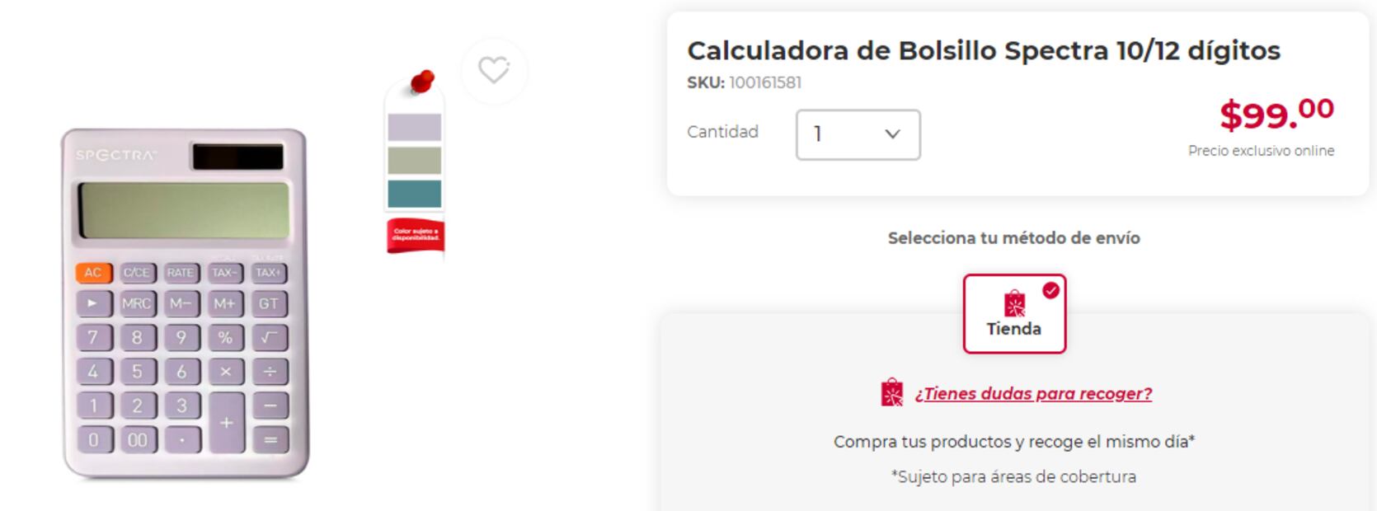Click the chevron arrow in quantity selector

892,134
